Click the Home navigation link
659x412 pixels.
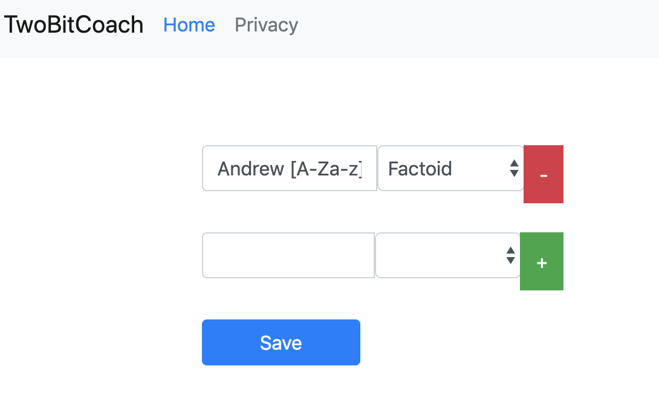coord(189,25)
